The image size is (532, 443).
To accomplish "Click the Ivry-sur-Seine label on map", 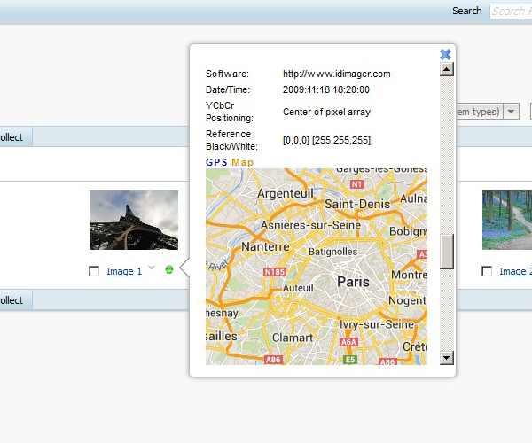I will click(x=377, y=324).
